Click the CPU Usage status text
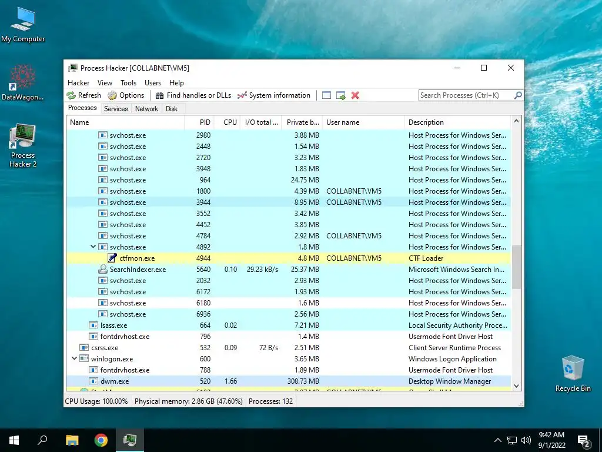602x452 pixels. (96, 401)
